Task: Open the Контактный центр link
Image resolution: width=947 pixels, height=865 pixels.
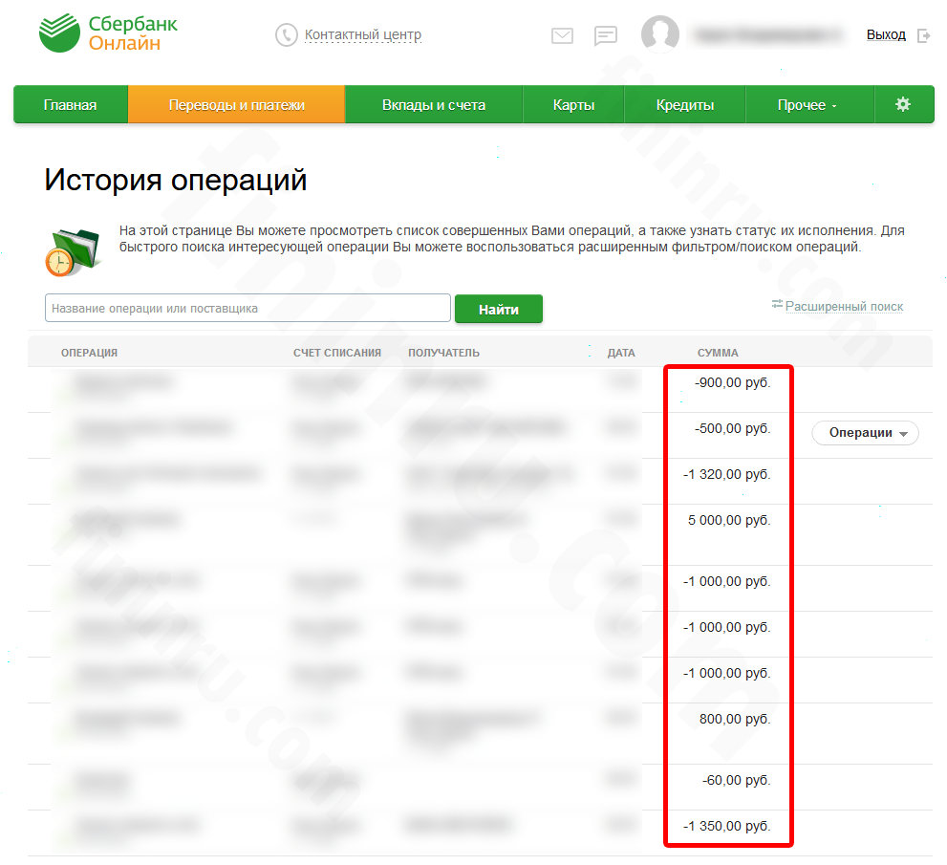Action: coord(362,34)
